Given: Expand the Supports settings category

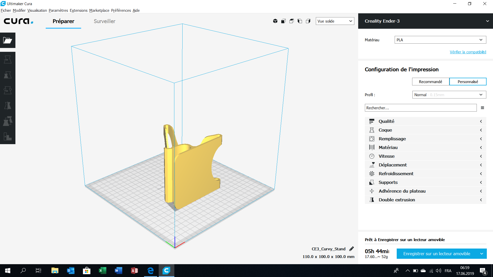Looking at the screenshot, I should pos(425,182).
